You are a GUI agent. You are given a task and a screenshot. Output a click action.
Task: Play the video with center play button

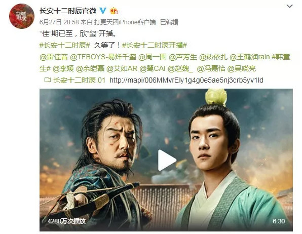(167, 160)
